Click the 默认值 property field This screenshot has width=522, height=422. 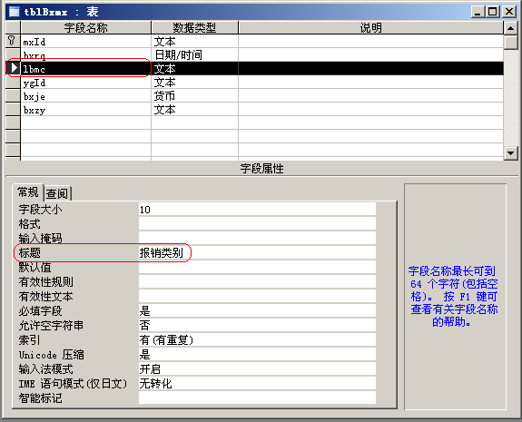pos(257,267)
